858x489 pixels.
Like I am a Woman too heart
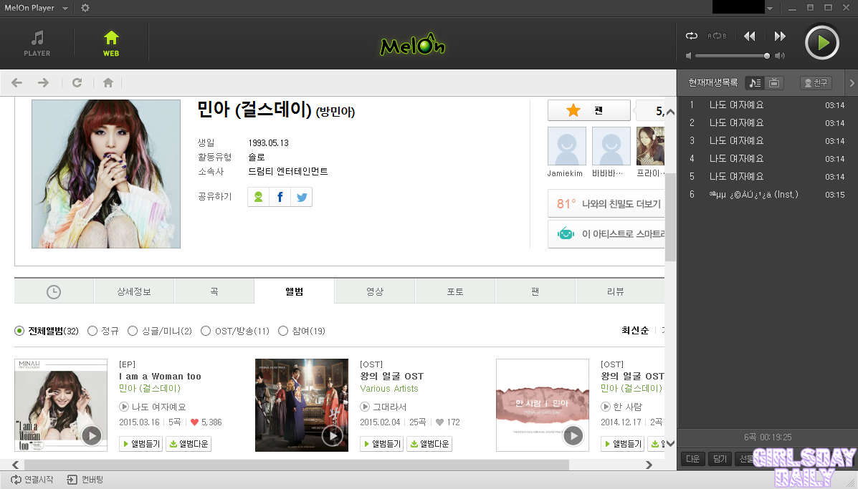click(194, 422)
